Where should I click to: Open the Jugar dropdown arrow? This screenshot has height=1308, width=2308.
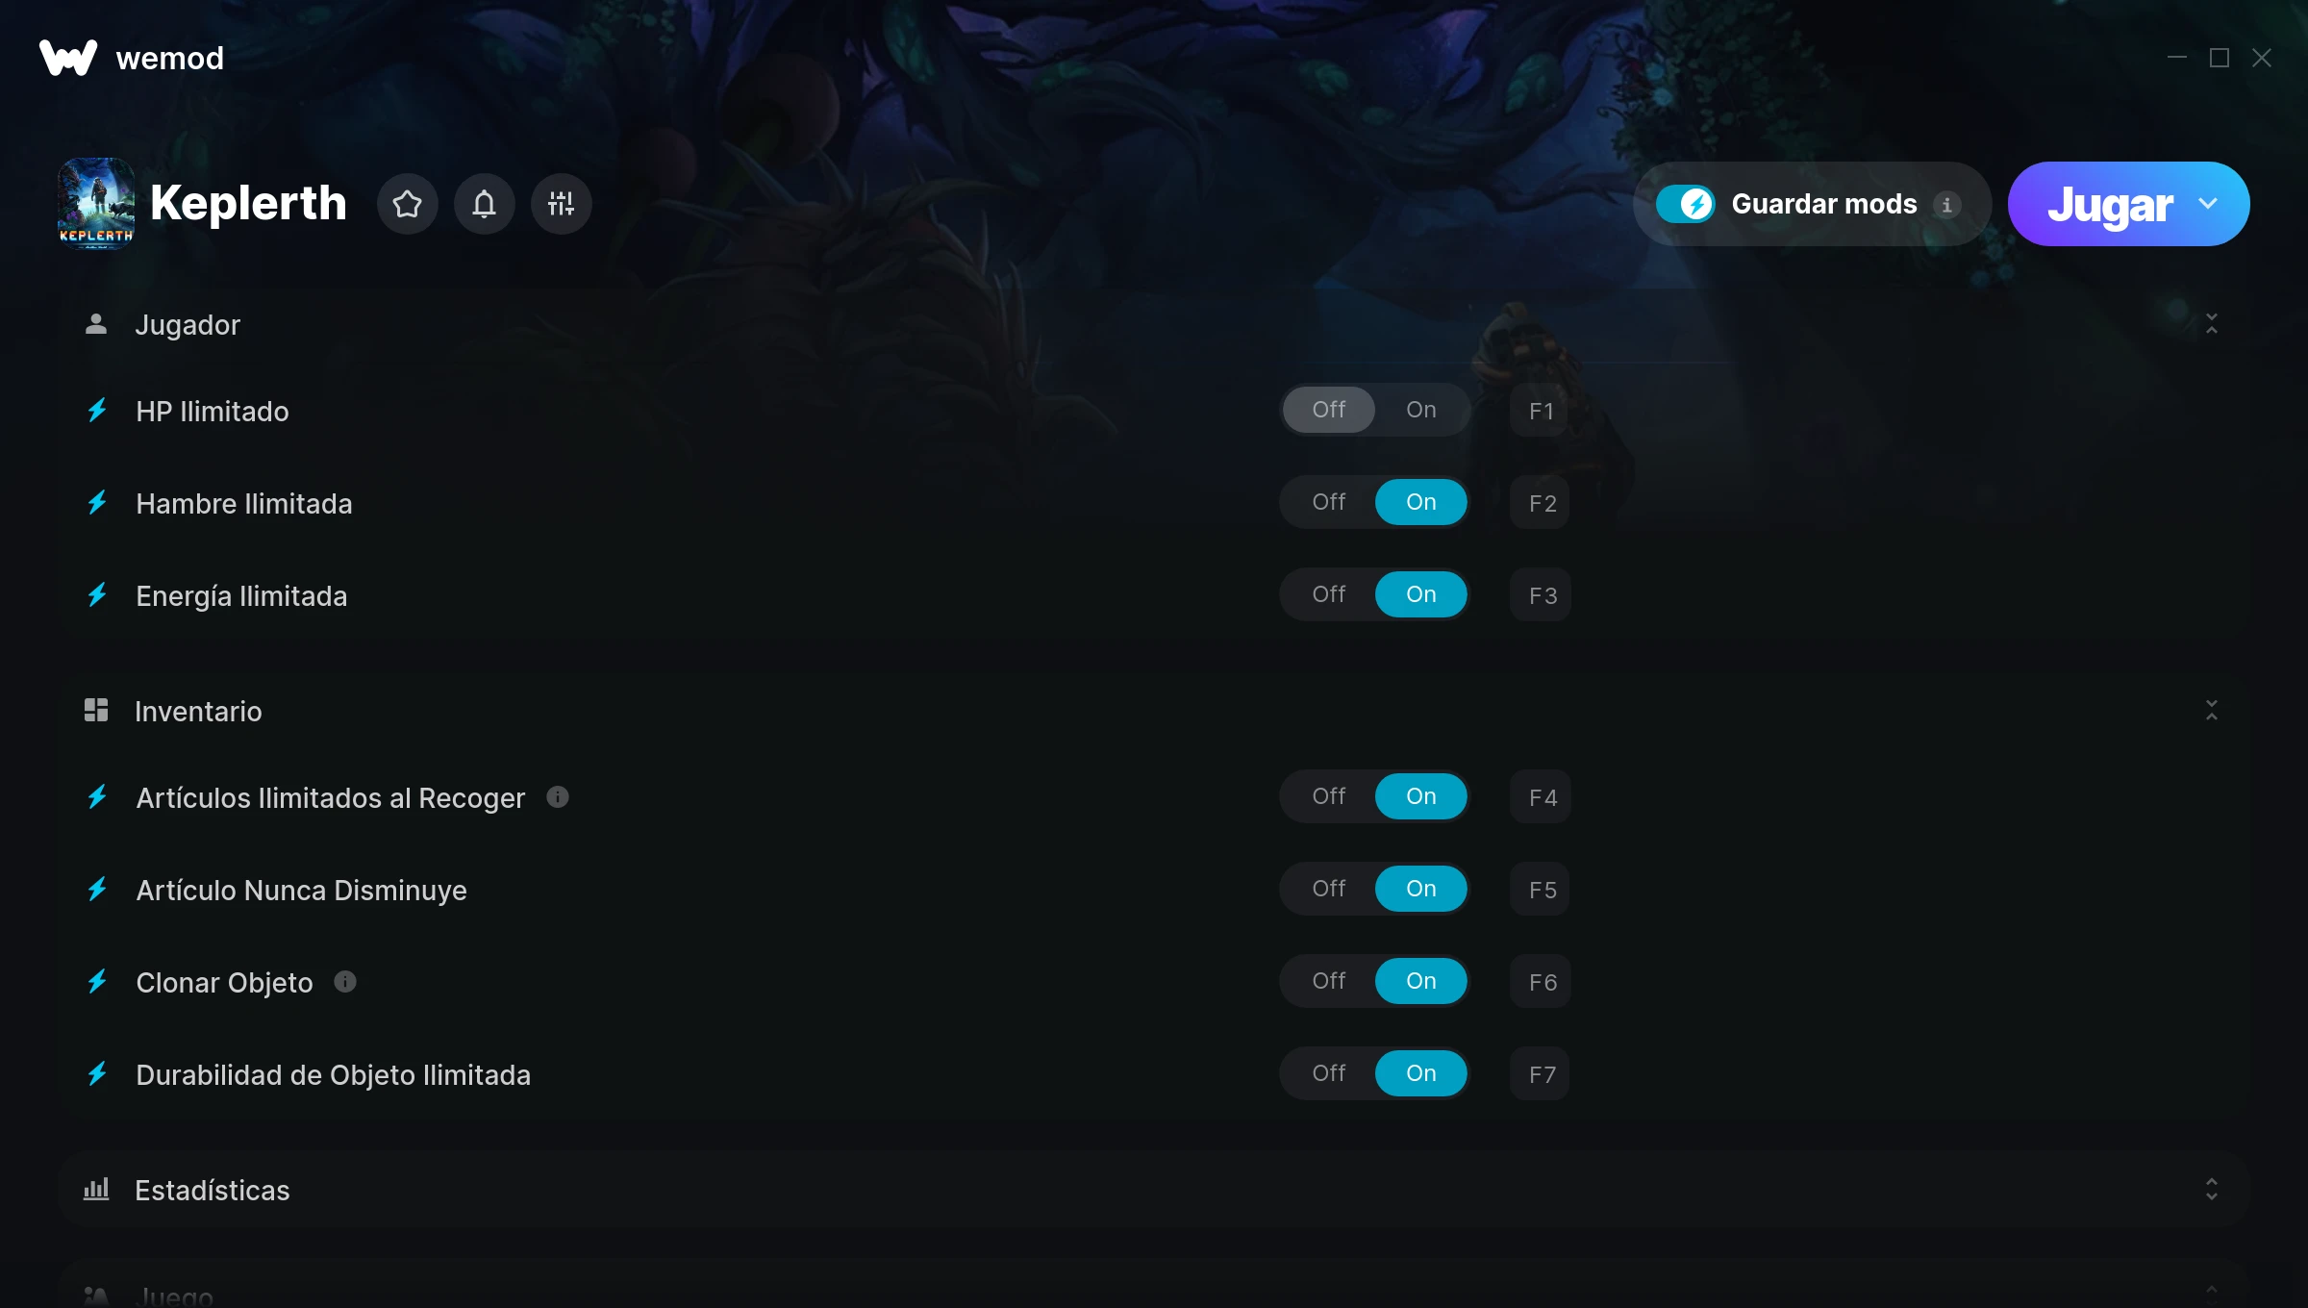(2208, 204)
